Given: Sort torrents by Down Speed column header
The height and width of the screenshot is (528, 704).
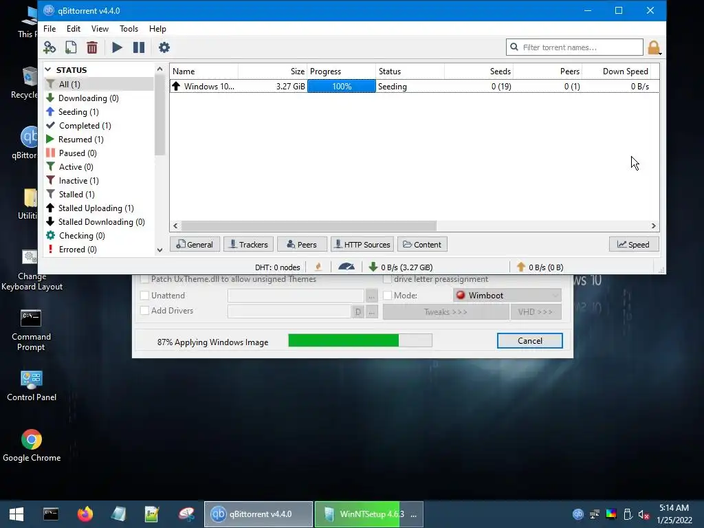Looking at the screenshot, I should pyautogui.click(x=617, y=71).
